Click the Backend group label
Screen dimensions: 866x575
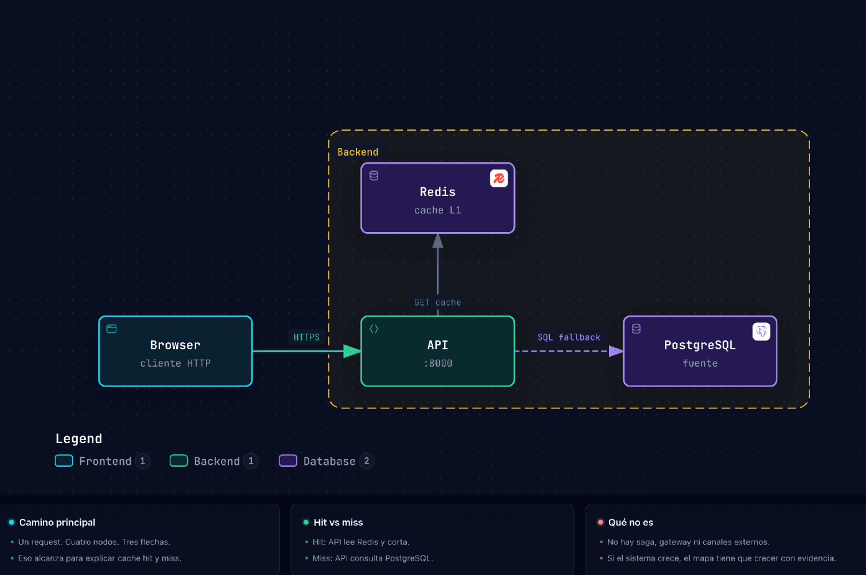tap(358, 152)
